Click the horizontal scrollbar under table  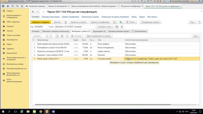coord(103,104)
